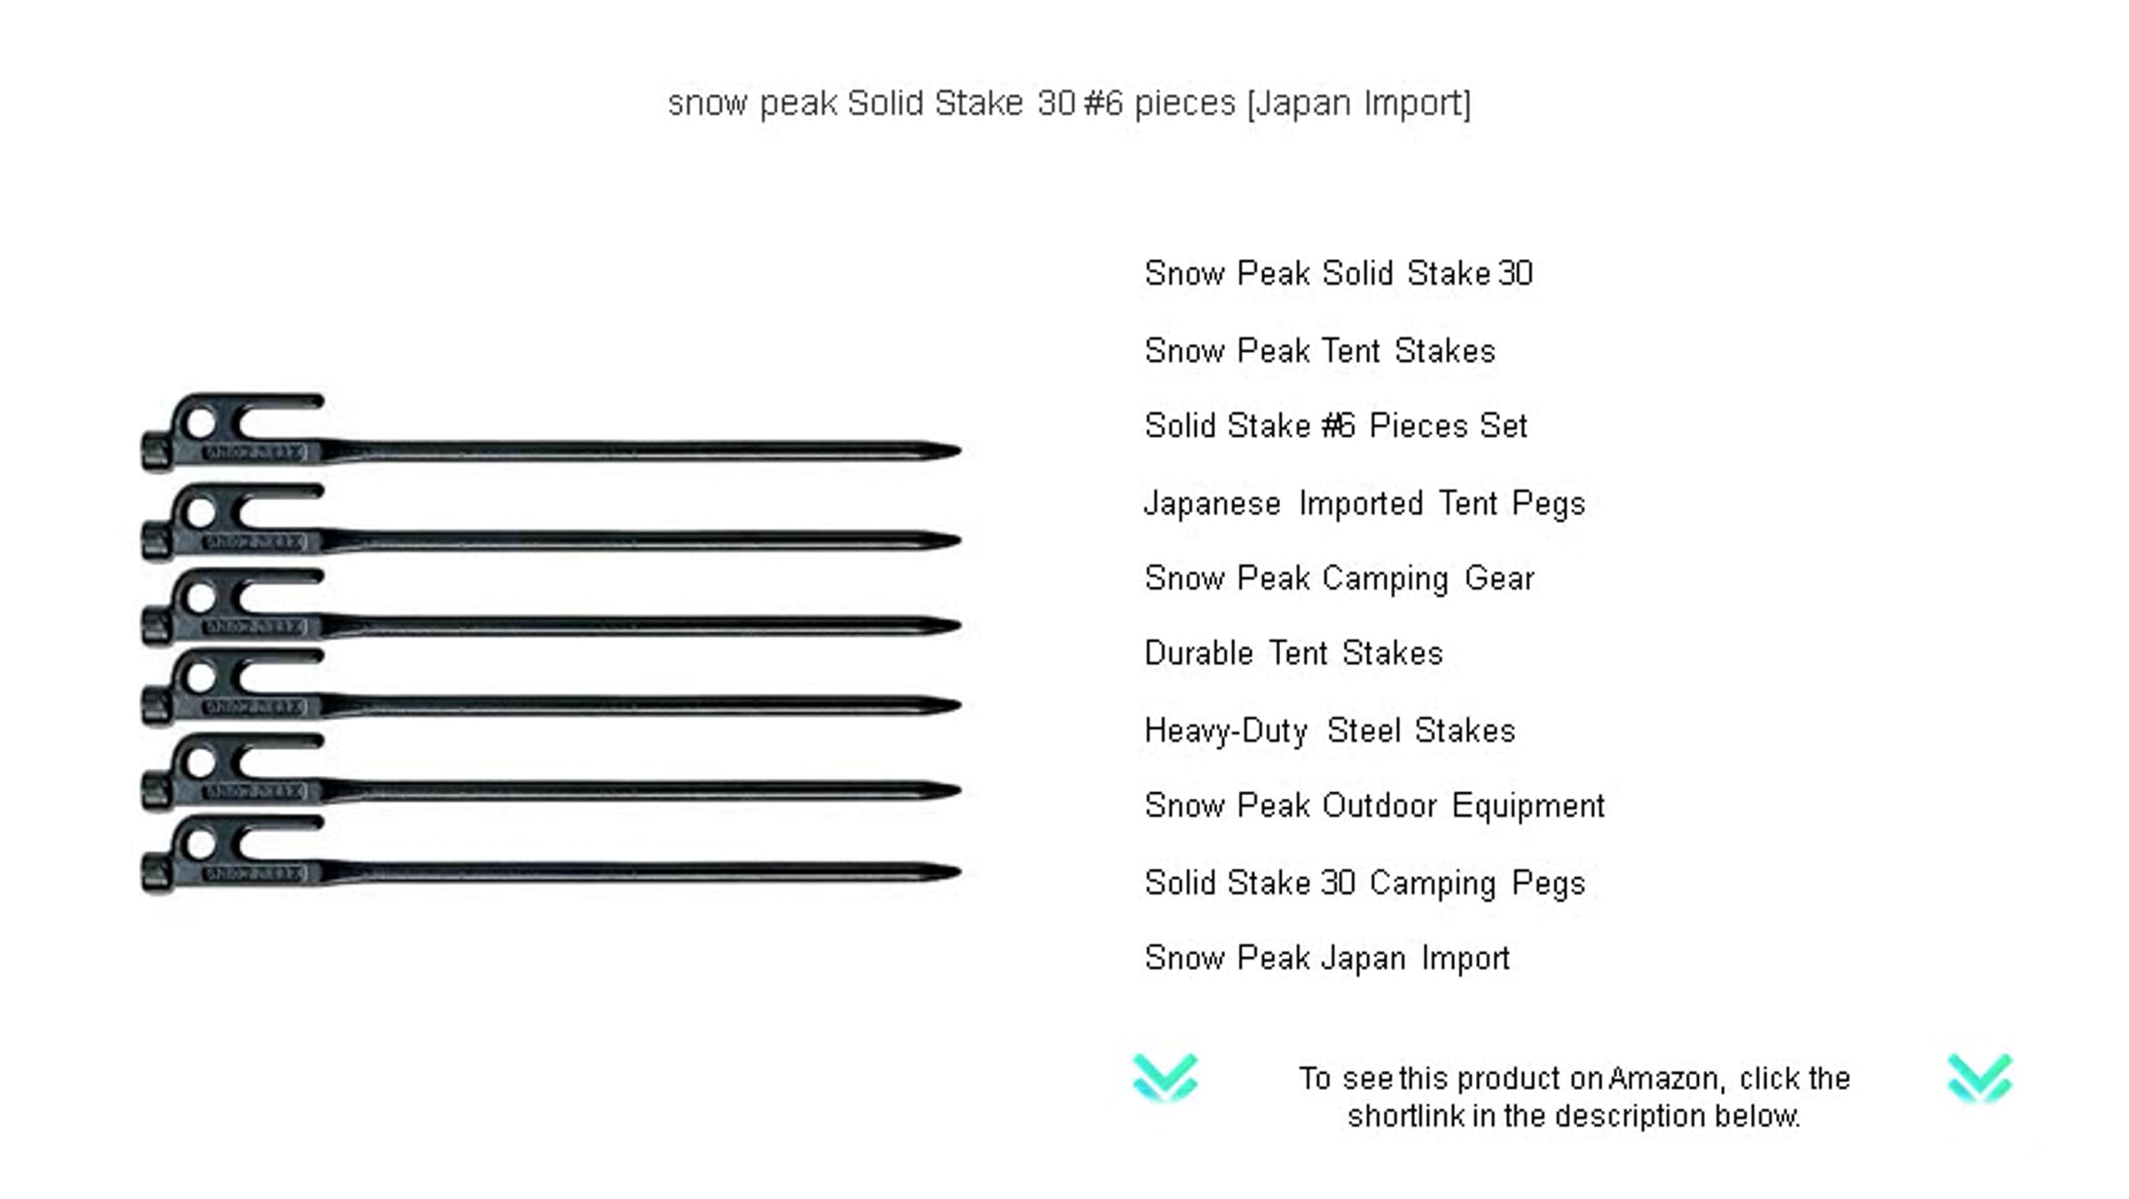Click 'Heavy-Duty Steel Stakes' text
Viewport: 2129px width, 1199px height.
click(1330, 731)
